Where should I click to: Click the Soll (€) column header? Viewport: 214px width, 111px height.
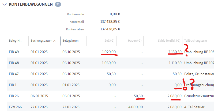click(109, 41)
